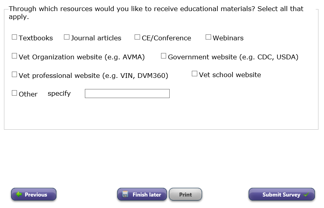The image size is (324, 208).
Task: Select the CE/Conference checkbox
Action: tap(137, 37)
